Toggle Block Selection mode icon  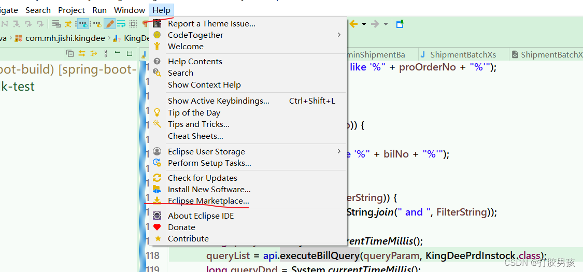[x=133, y=24]
